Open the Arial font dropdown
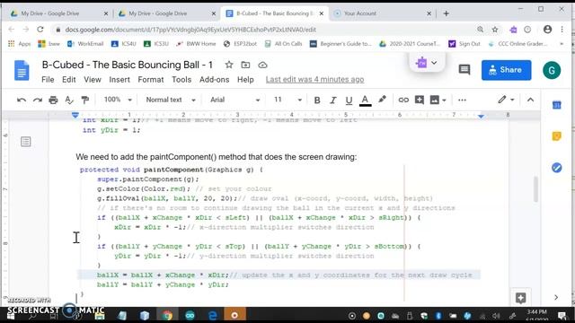The image size is (575, 323). coord(234,100)
